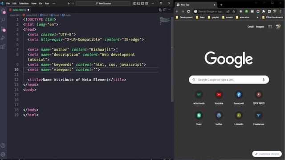Click the colorful ring Chrome extension icon
This screenshot has width=285, height=160.
click(258, 12)
